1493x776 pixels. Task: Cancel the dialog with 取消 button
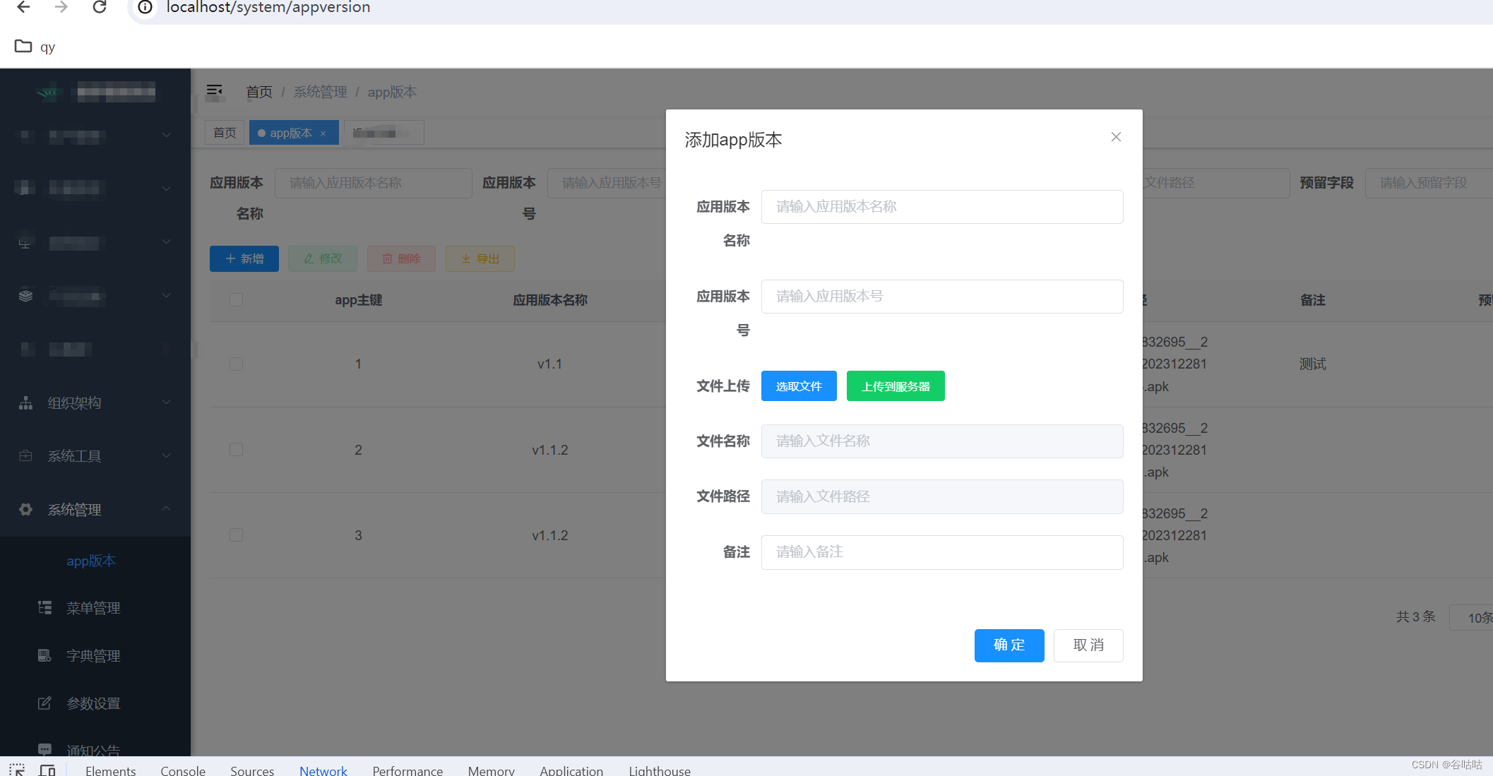pos(1088,645)
